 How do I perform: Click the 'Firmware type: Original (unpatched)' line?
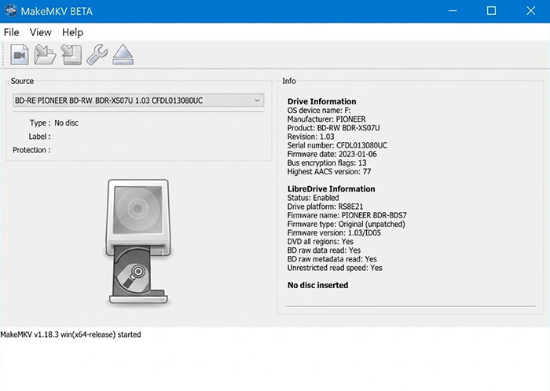(346, 224)
